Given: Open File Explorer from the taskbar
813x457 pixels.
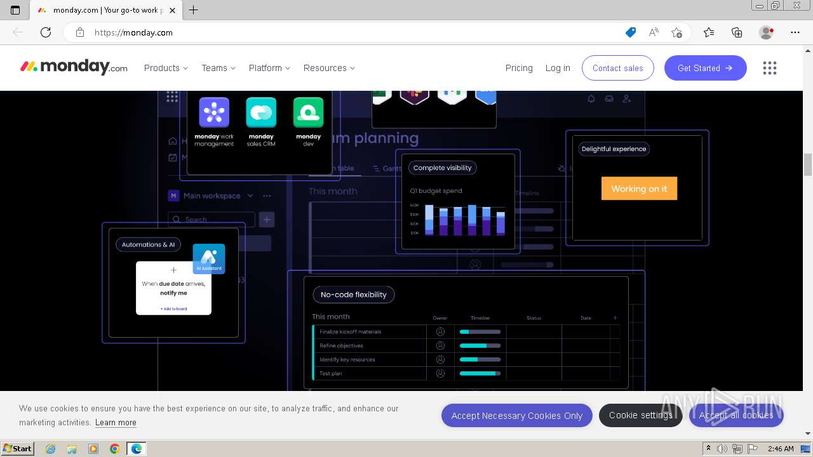Looking at the screenshot, I should pyautogui.click(x=72, y=449).
